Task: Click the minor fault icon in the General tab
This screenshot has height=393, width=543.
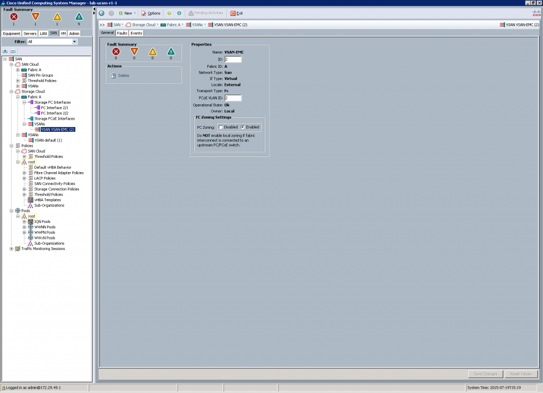Action: tap(153, 51)
